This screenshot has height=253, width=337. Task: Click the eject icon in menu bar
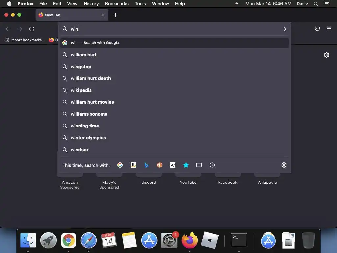[x=237, y=4]
